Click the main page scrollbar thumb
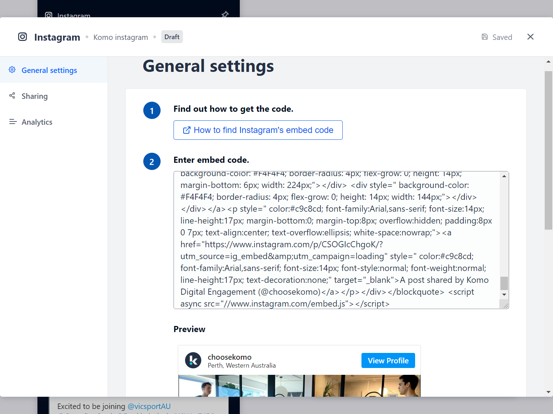Image resolution: width=553 pixels, height=414 pixels. coord(548,150)
